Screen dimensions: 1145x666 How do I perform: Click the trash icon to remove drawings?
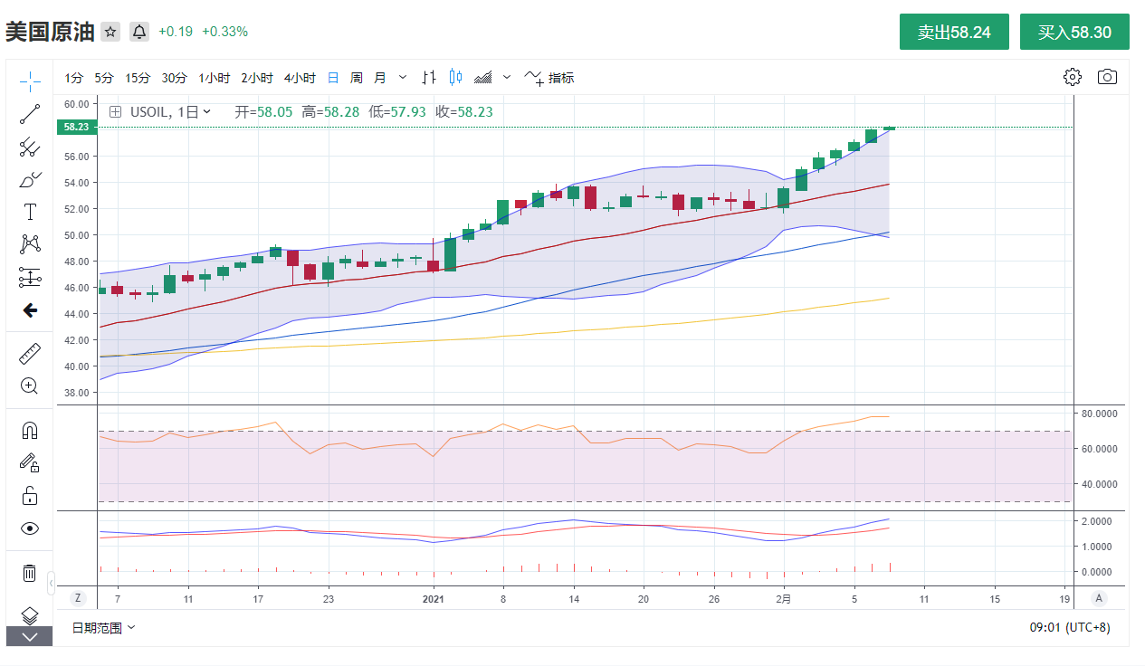coord(30,573)
